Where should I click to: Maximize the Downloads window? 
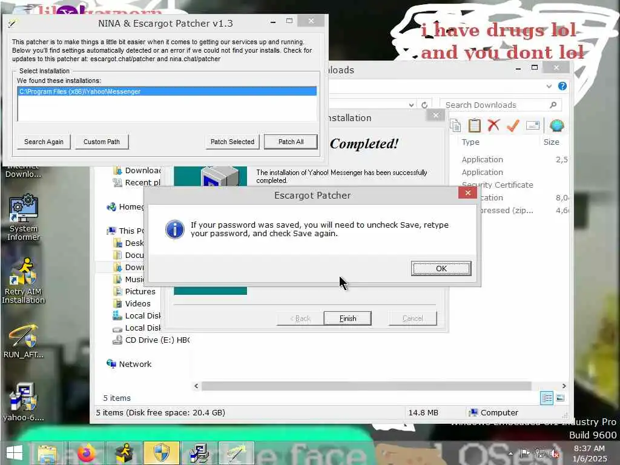click(535, 68)
